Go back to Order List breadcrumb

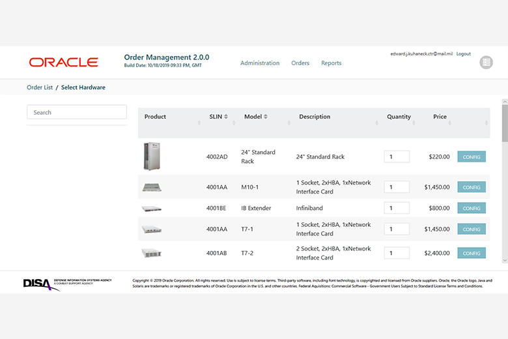point(40,87)
